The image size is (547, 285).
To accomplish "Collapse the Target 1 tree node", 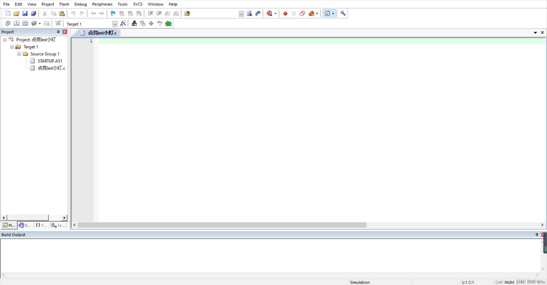I will (12, 47).
